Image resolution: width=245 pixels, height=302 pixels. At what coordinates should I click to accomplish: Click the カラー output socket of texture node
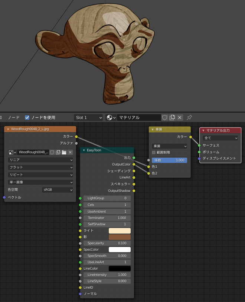pos(76,137)
